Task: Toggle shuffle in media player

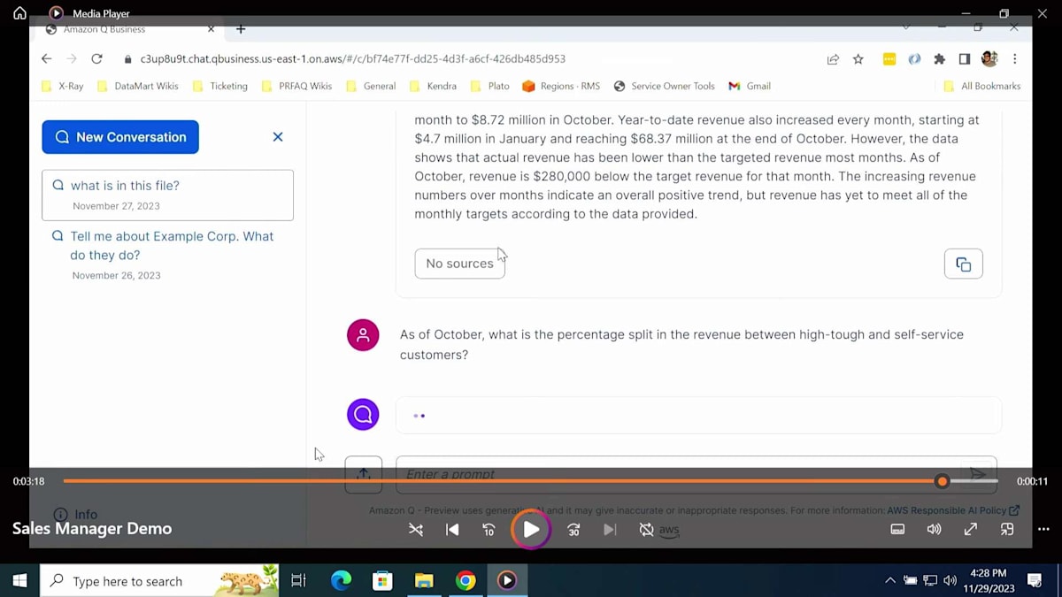Action: click(416, 530)
